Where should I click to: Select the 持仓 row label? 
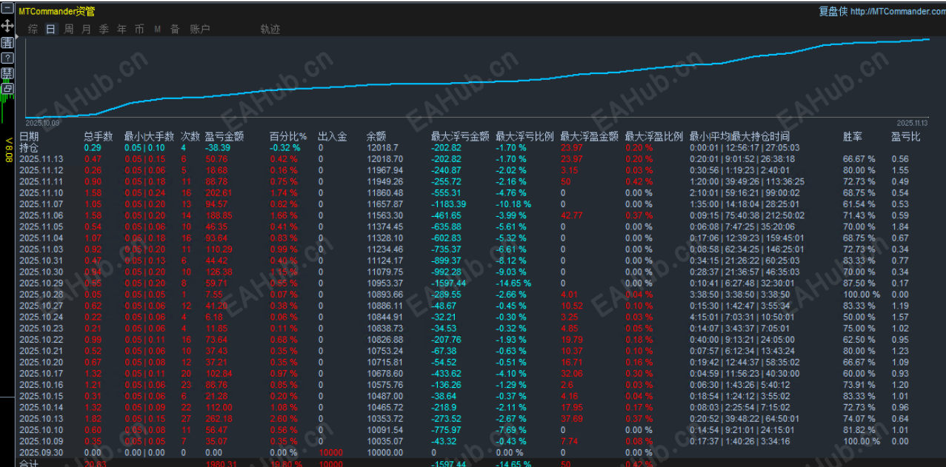[29, 147]
